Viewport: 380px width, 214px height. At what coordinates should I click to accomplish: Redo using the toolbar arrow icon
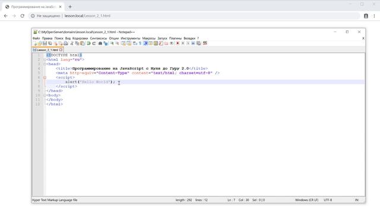94,43
